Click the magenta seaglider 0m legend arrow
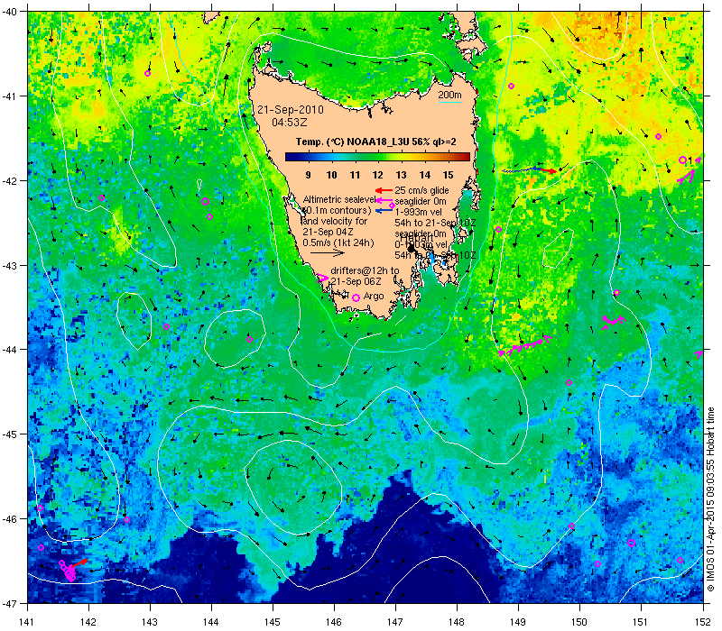Viewport: 722px width, 631px height. (x=384, y=200)
